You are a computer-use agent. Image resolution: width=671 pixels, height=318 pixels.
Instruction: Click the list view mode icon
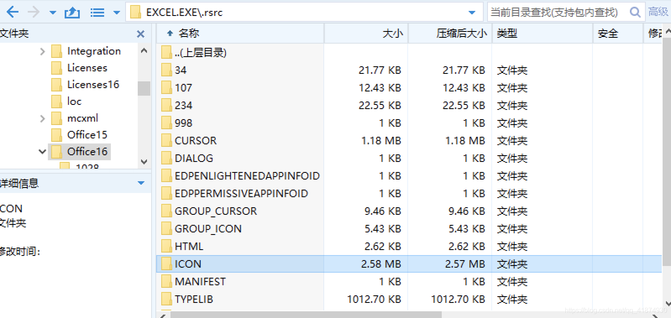click(97, 13)
